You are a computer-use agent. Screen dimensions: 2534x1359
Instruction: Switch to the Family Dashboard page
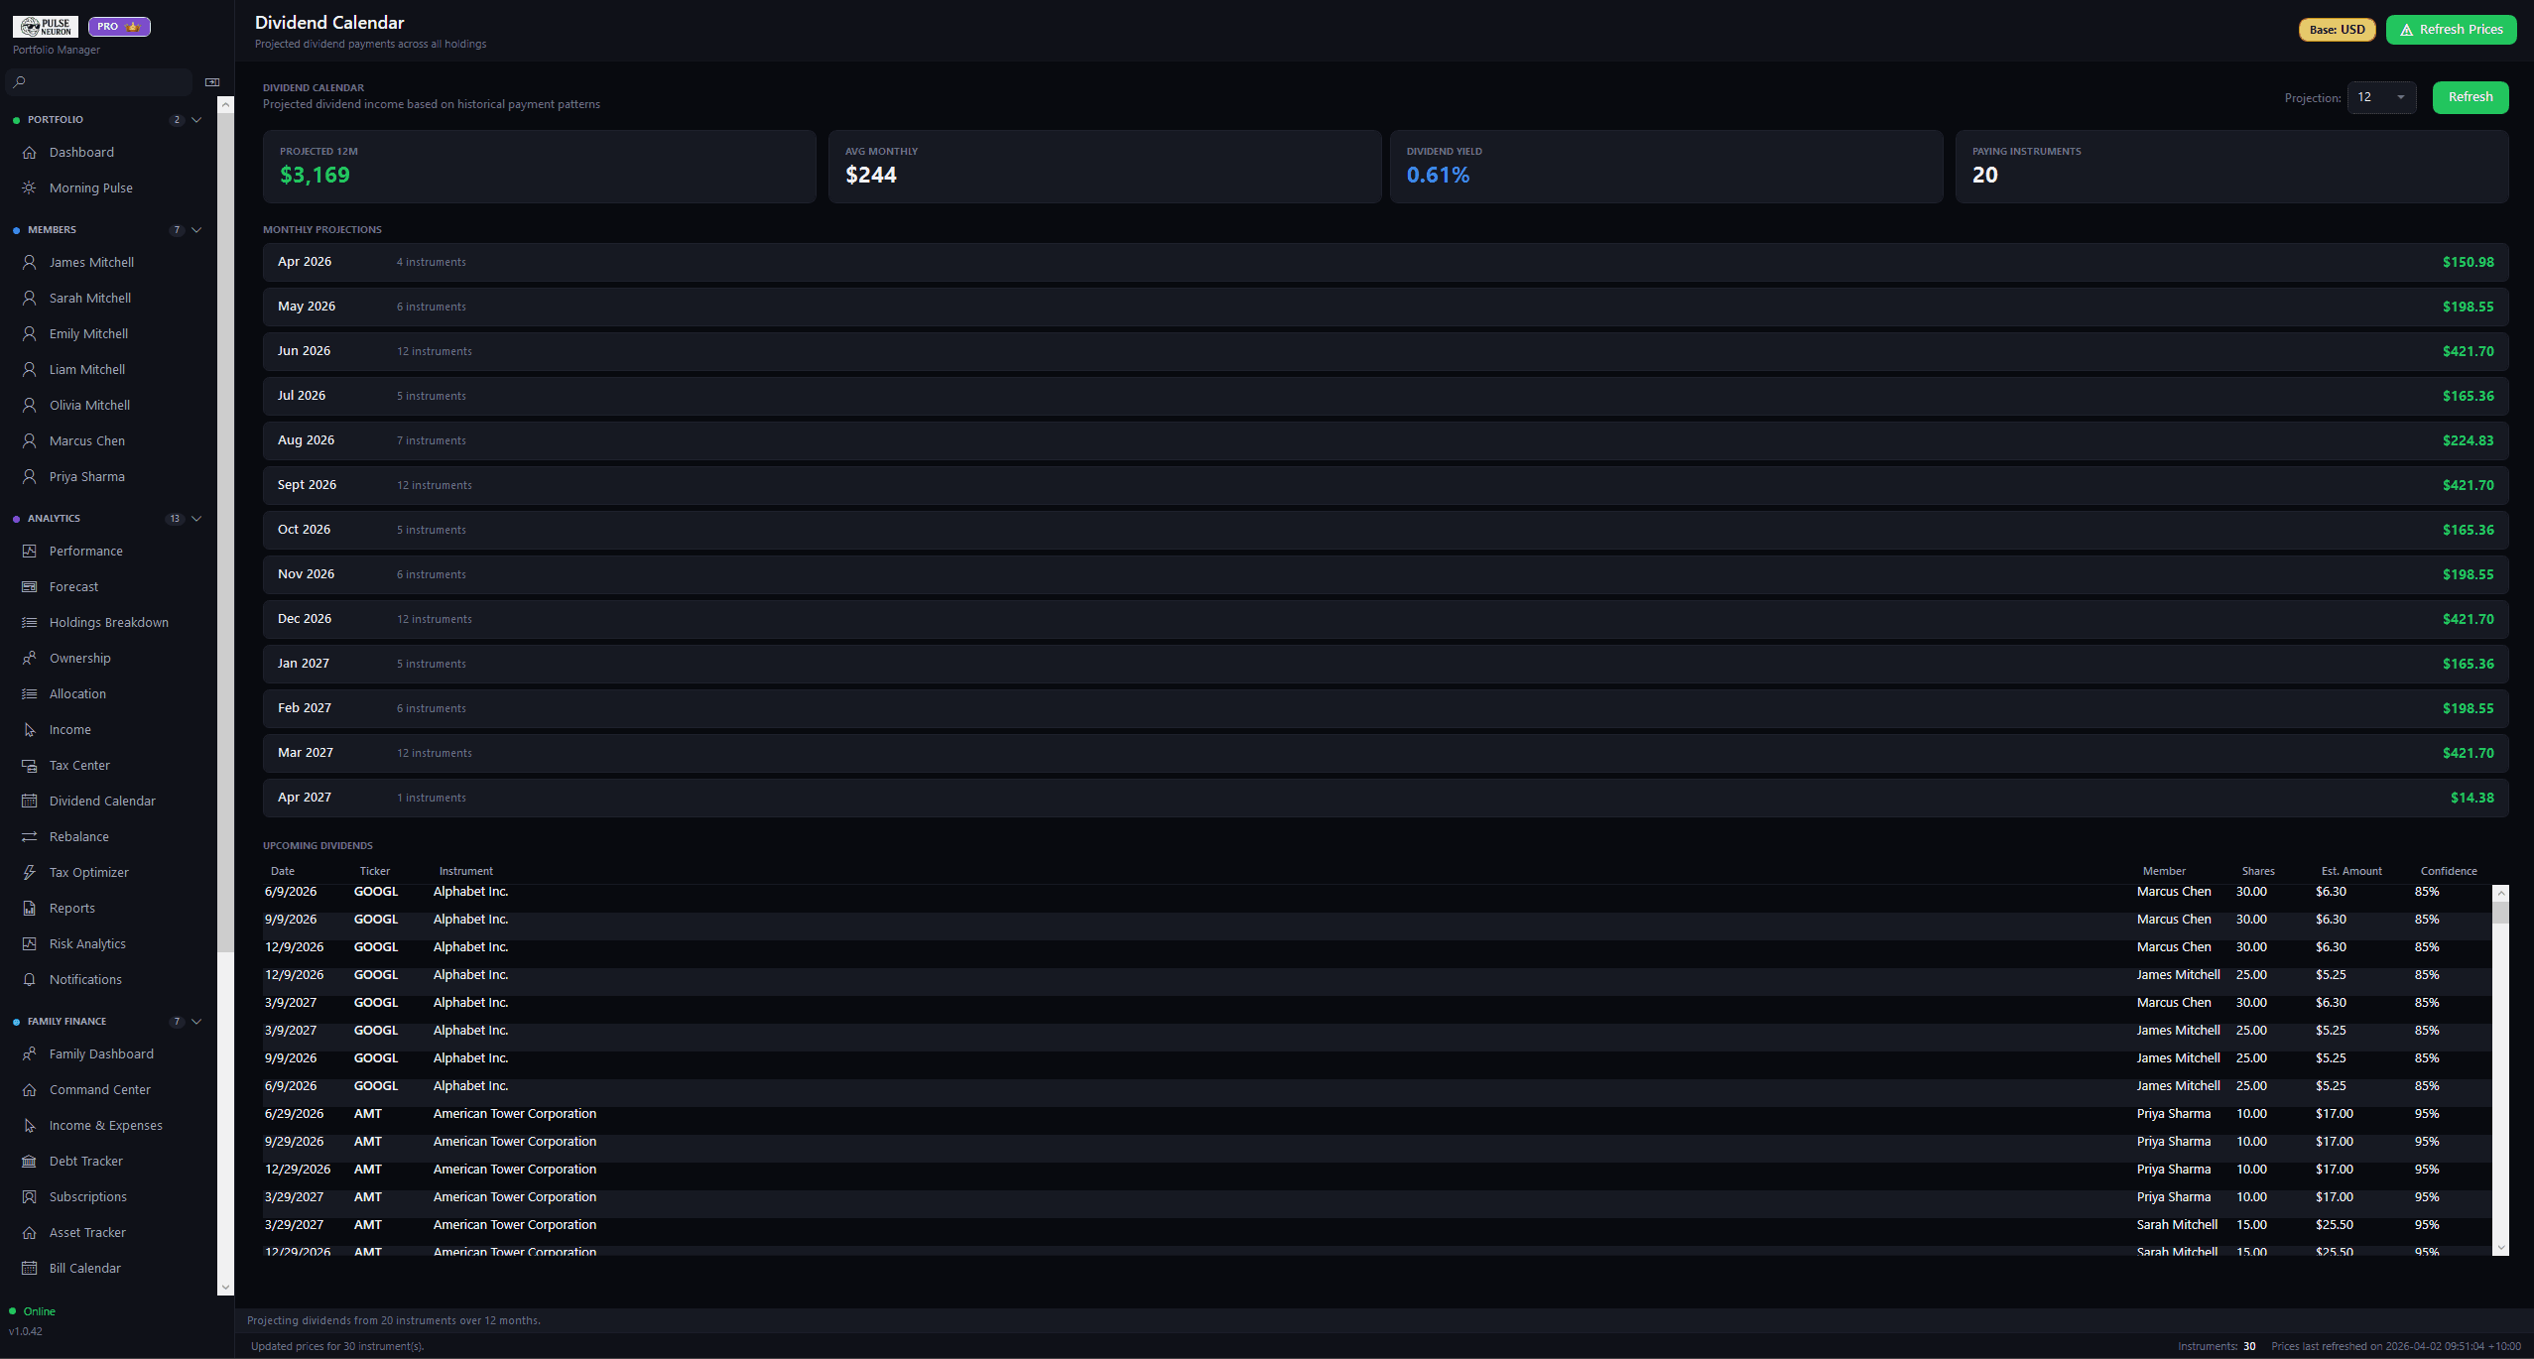[101, 1053]
